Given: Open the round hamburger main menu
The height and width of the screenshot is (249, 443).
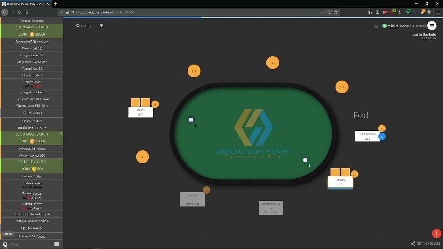Looking at the screenshot, I should pos(432,26).
